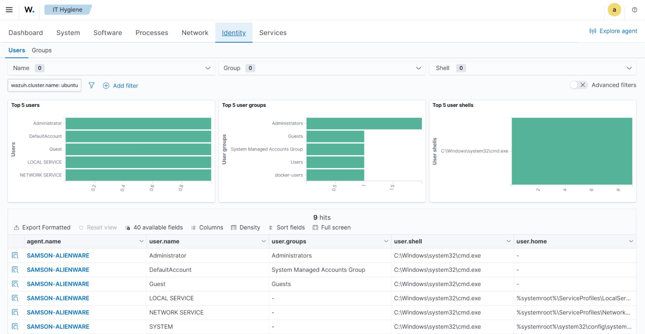Click the Wazuh logo
The image size is (645, 334).
click(29, 9)
